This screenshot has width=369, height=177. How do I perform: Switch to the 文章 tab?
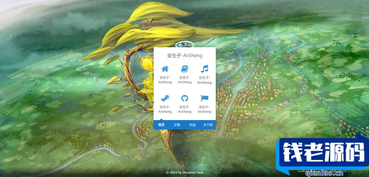177,125
